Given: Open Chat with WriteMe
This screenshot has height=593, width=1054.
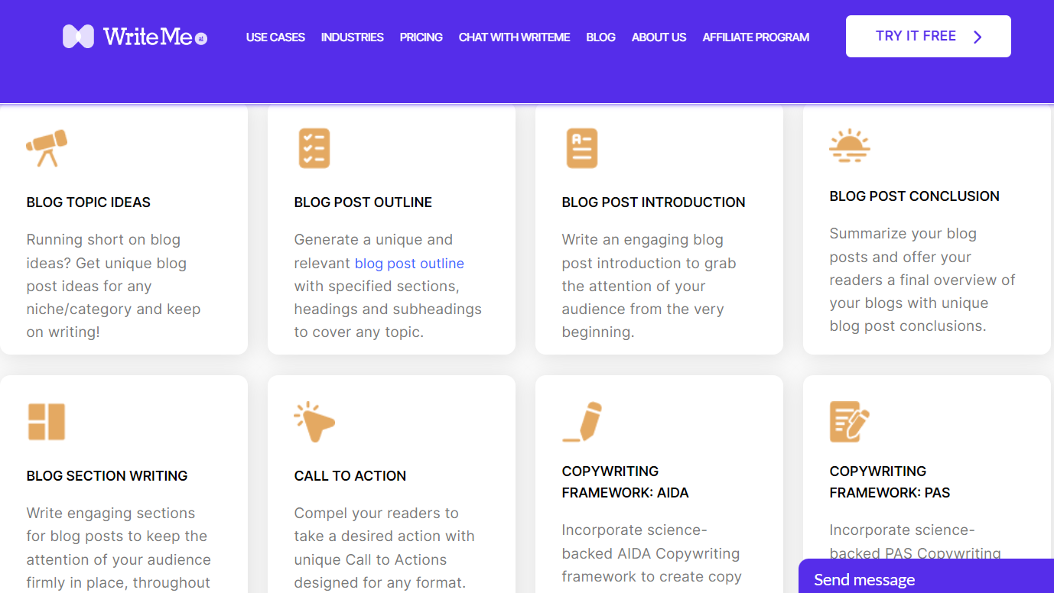Looking at the screenshot, I should pyautogui.click(x=514, y=37).
